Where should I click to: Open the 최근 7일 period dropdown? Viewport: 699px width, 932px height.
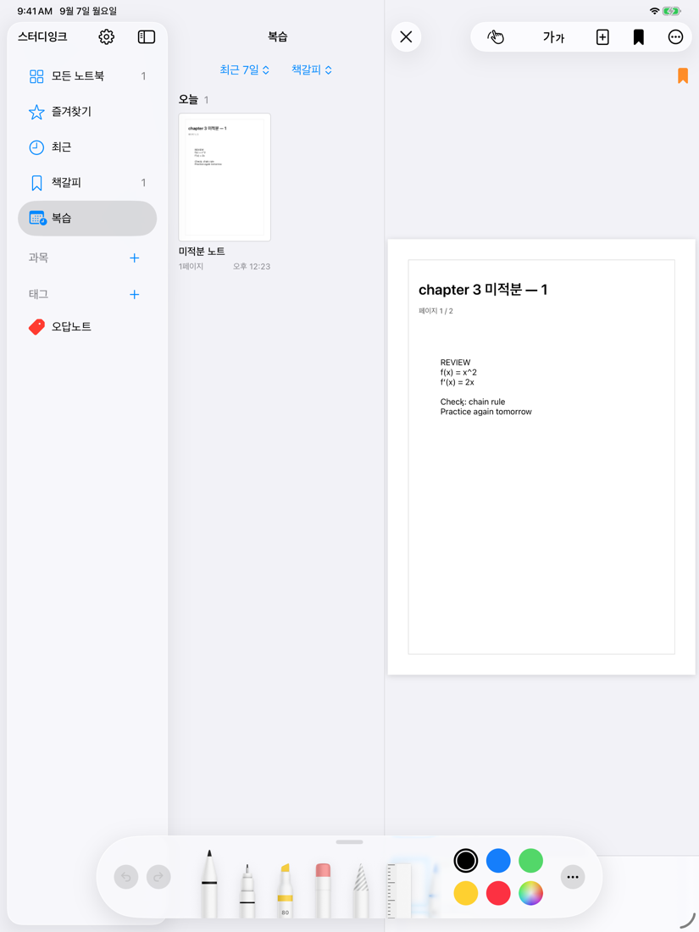click(244, 69)
